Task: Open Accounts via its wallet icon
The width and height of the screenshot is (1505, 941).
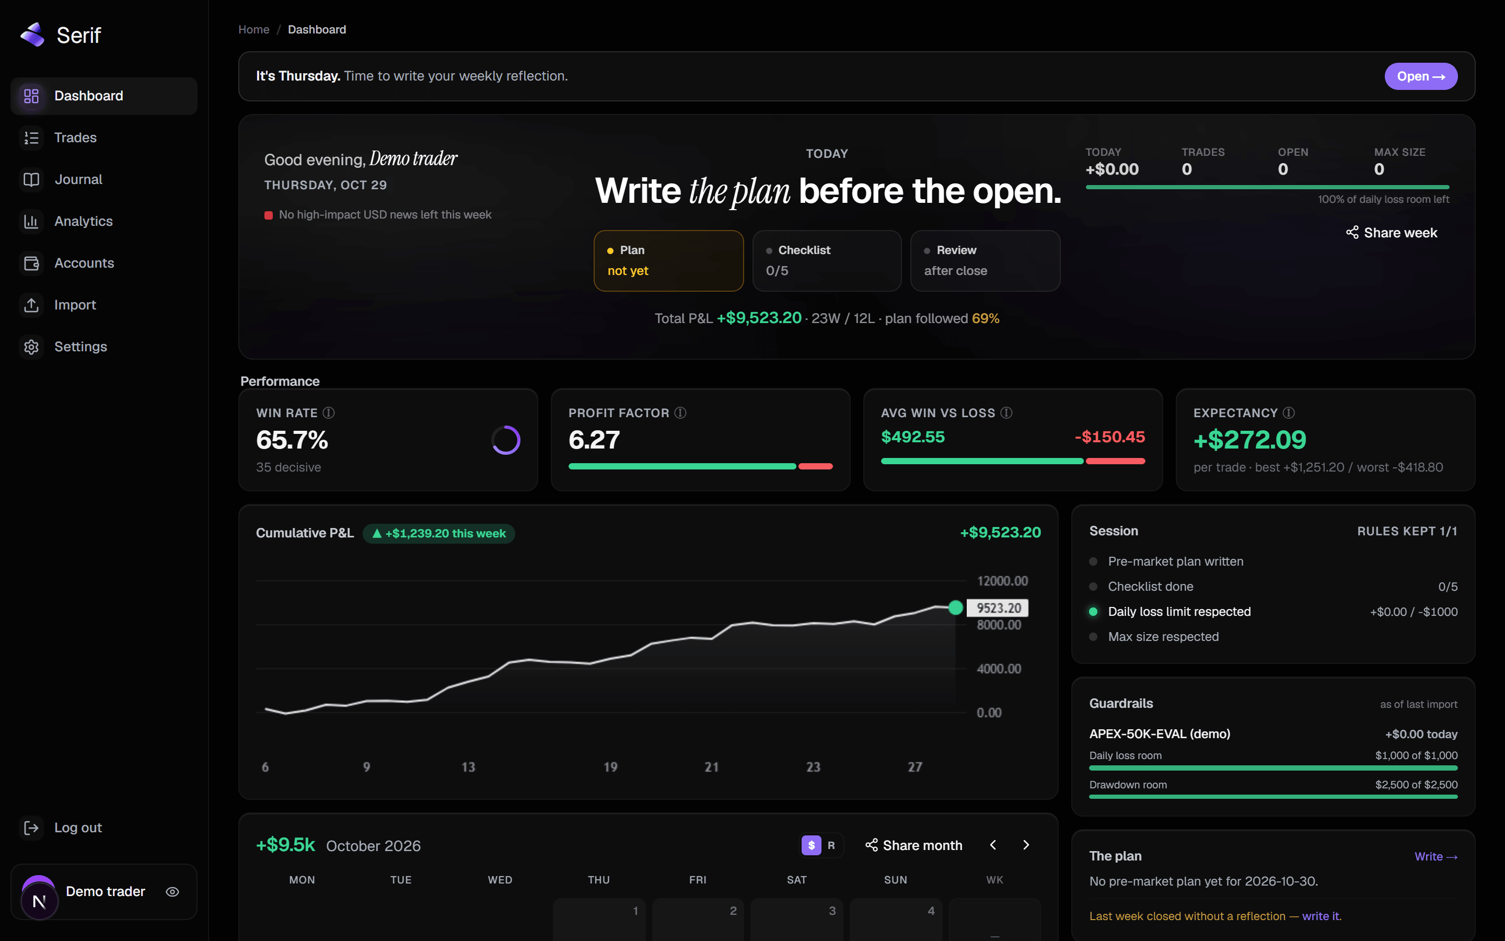Action: [x=31, y=262]
